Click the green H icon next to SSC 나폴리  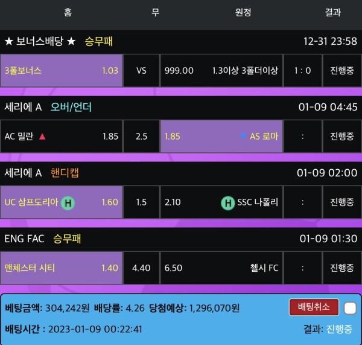pos(227,202)
